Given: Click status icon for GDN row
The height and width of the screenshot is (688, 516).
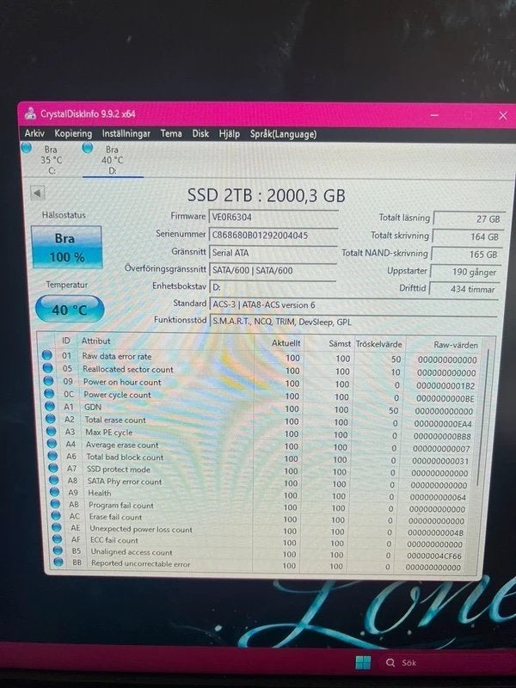Looking at the screenshot, I should (x=50, y=406).
